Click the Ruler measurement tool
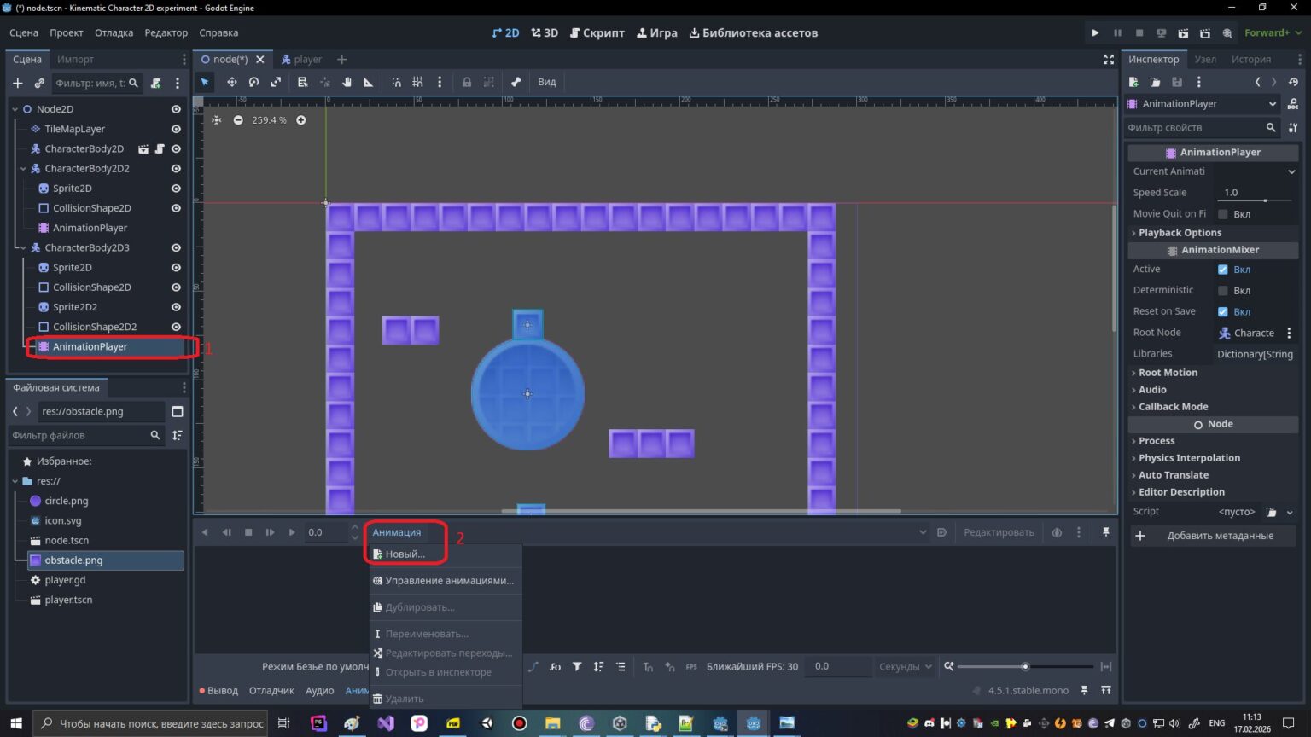Viewport: 1311px width, 737px height. click(368, 82)
